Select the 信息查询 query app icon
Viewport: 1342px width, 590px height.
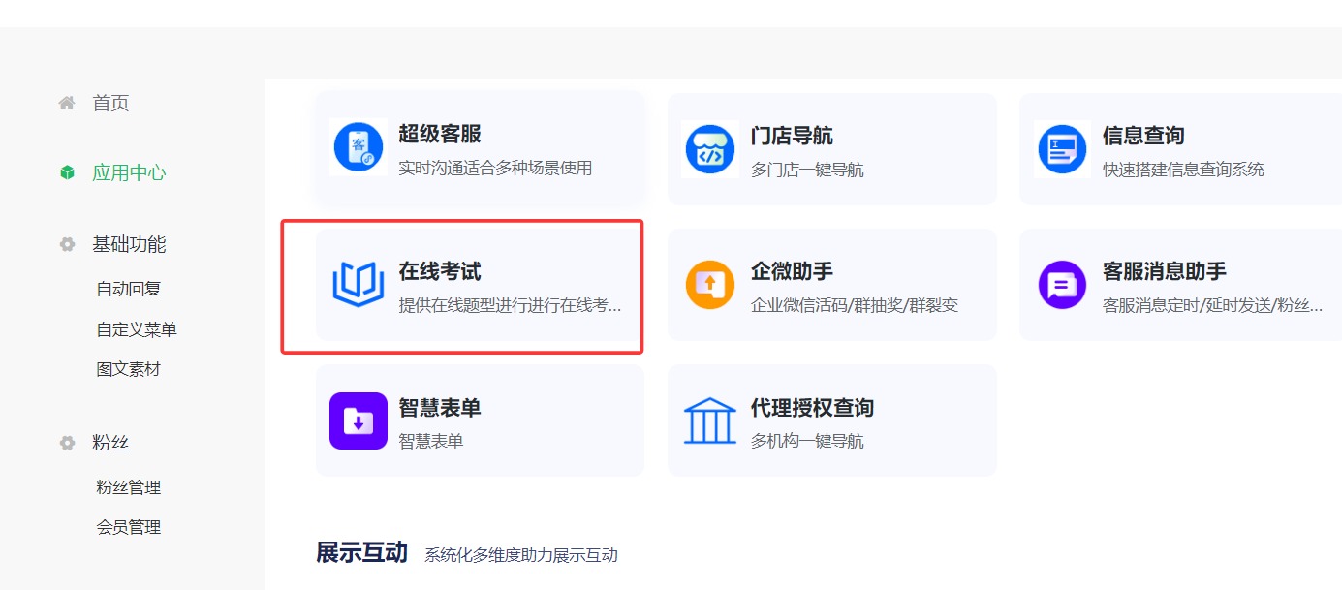1061,148
